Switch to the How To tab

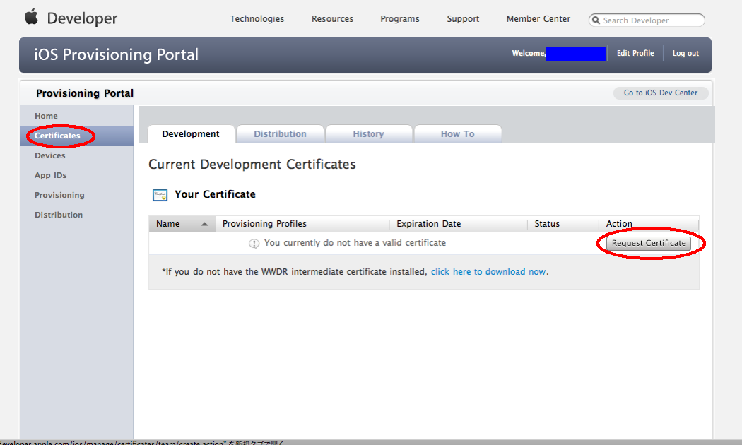(x=458, y=133)
